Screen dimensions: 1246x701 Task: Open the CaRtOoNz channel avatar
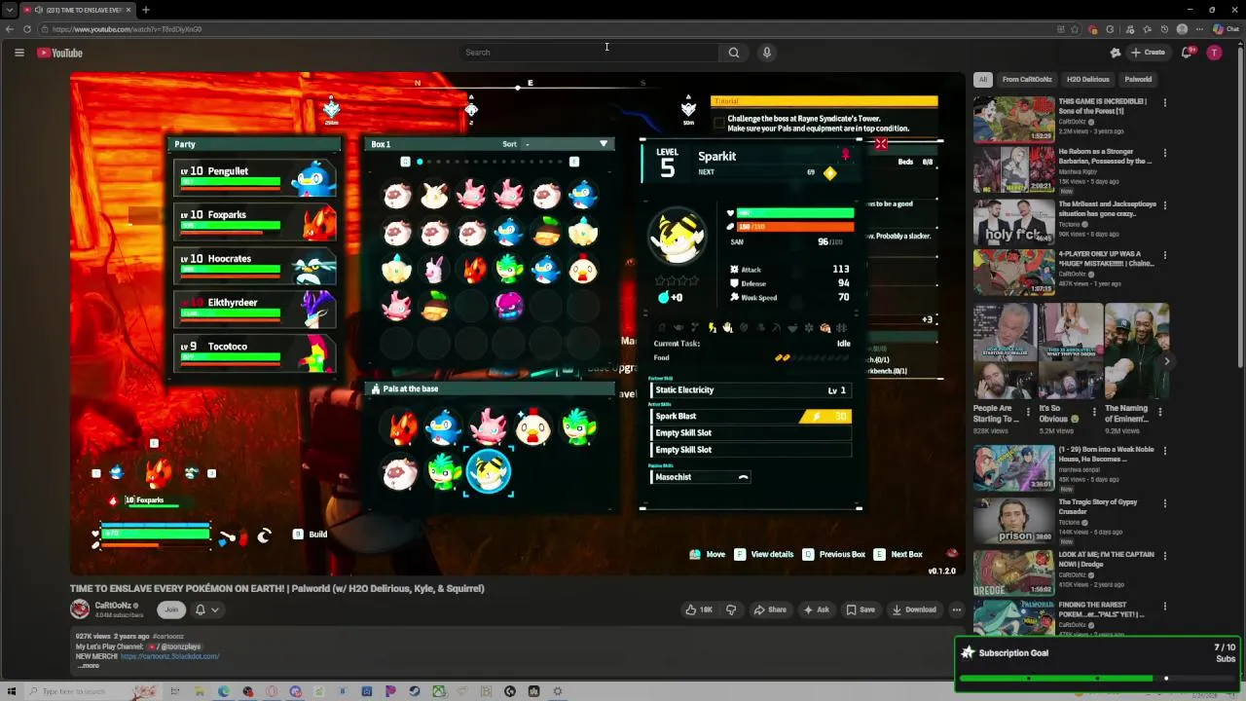pos(80,609)
